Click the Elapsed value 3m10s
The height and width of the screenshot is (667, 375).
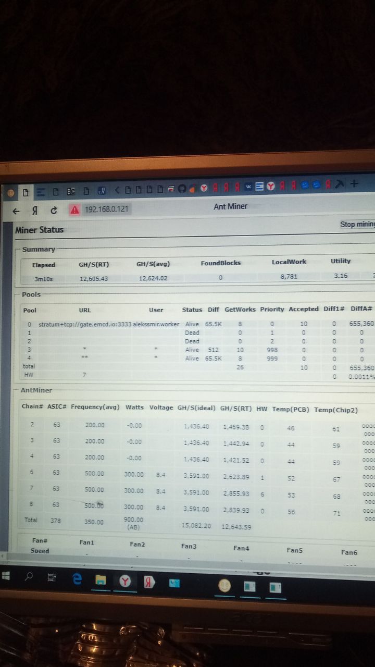click(x=44, y=279)
